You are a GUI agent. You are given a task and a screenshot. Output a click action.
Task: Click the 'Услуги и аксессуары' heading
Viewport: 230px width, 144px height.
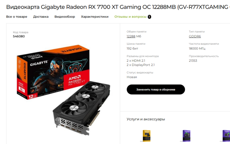pyautogui.click(x=146, y=119)
